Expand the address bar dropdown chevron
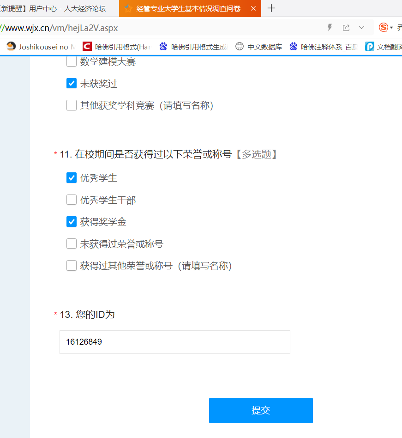 click(361, 28)
